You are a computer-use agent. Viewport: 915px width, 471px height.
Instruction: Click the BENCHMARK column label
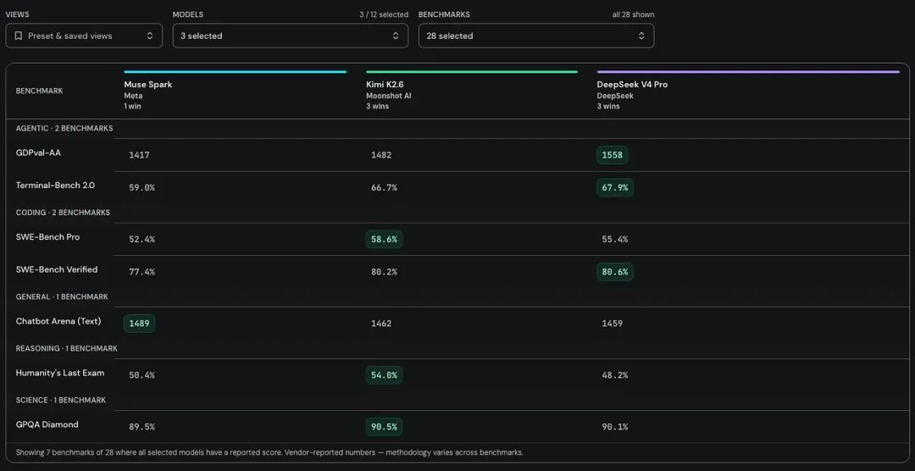39,91
